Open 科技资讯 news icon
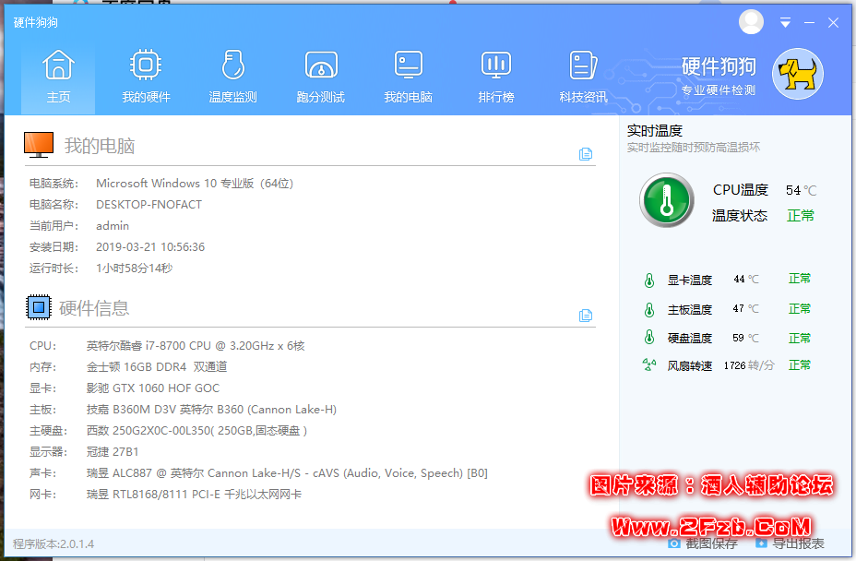 click(583, 66)
